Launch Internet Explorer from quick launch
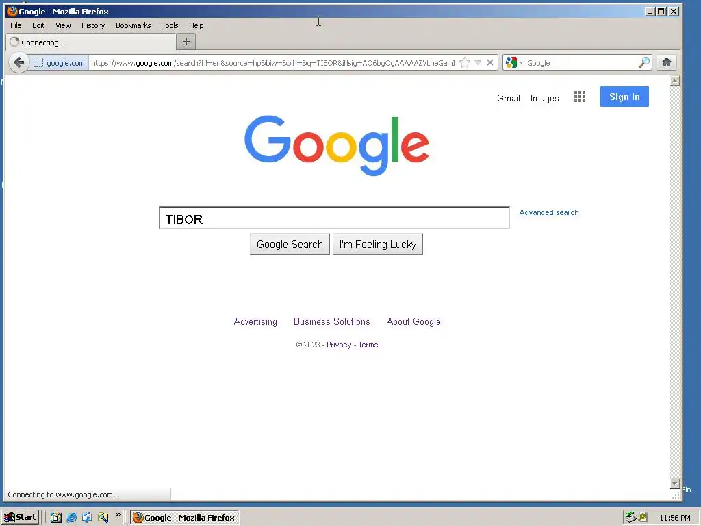This screenshot has height=526, width=701. pyautogui.click(x=71, y=518)
